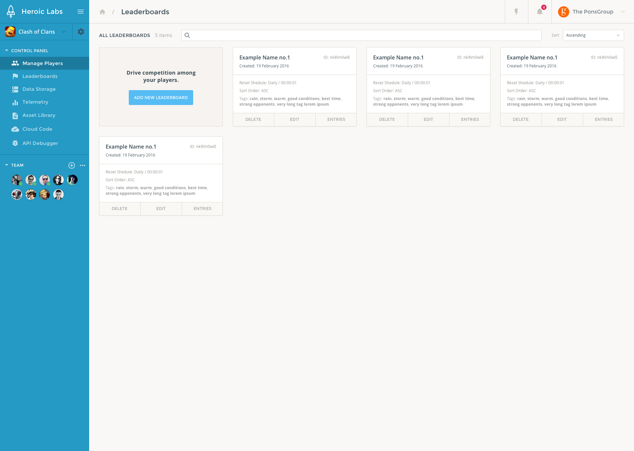Click the add team member plus icon
Viewport: 634px width, 451px height.
pyautogui.click(x=72, y=165)
